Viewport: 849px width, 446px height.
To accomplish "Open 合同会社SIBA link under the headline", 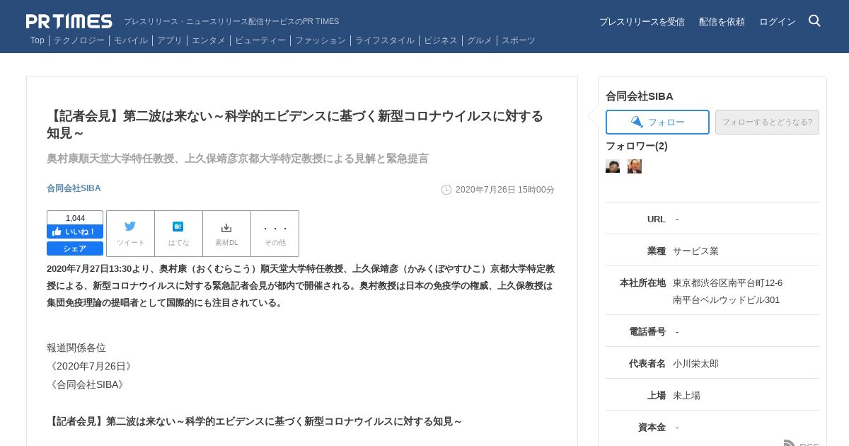I will [x=74, y=188].
